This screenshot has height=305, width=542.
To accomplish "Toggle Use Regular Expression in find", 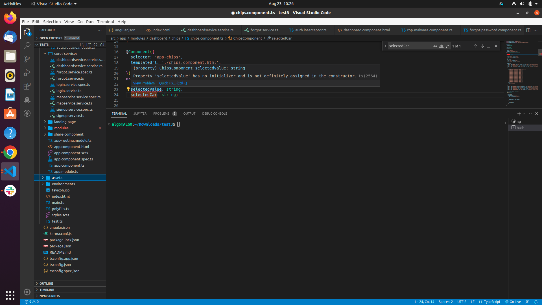I will coord(447,46).
